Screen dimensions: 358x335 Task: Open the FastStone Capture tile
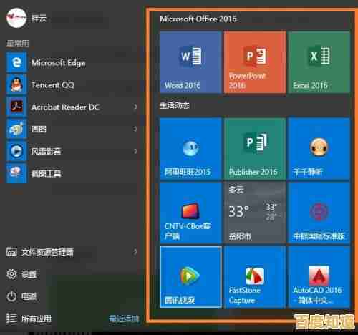coord(255,277)
